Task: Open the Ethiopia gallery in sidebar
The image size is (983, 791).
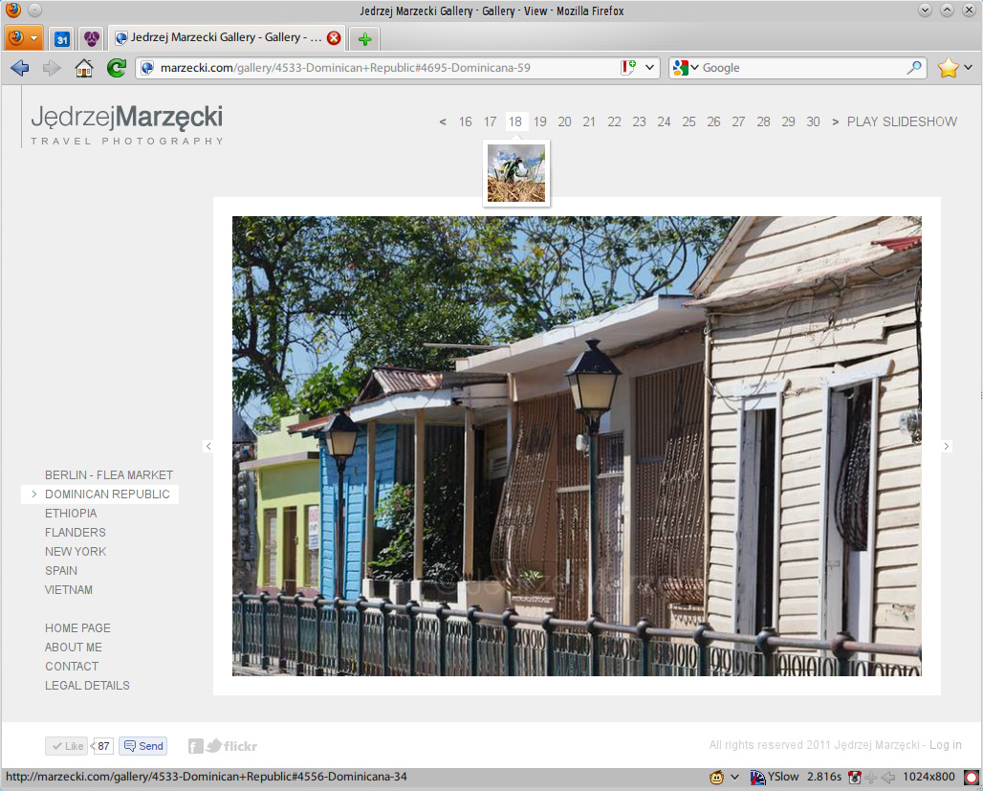Action: point(71,514)
